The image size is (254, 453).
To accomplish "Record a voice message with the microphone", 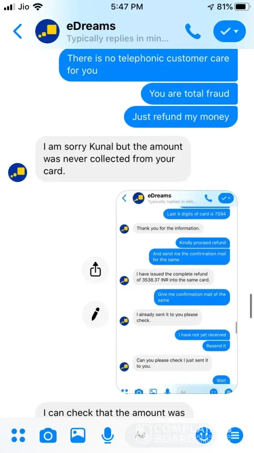I will tap(108, 435).
